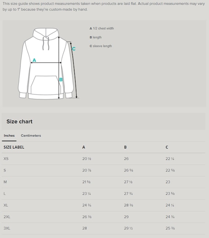Click the 'length' legend entry

click(x=95, y=37)
